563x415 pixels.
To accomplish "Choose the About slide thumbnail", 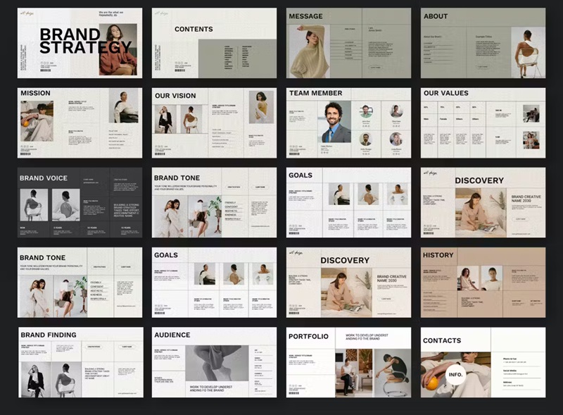I will tap(483, 43).
